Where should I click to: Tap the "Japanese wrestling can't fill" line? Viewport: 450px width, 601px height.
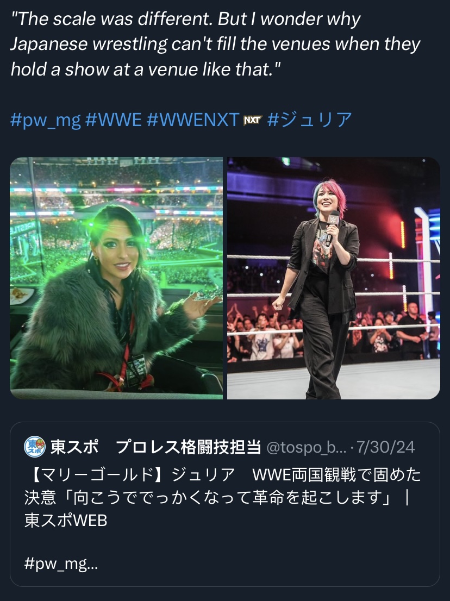(215, 44)
